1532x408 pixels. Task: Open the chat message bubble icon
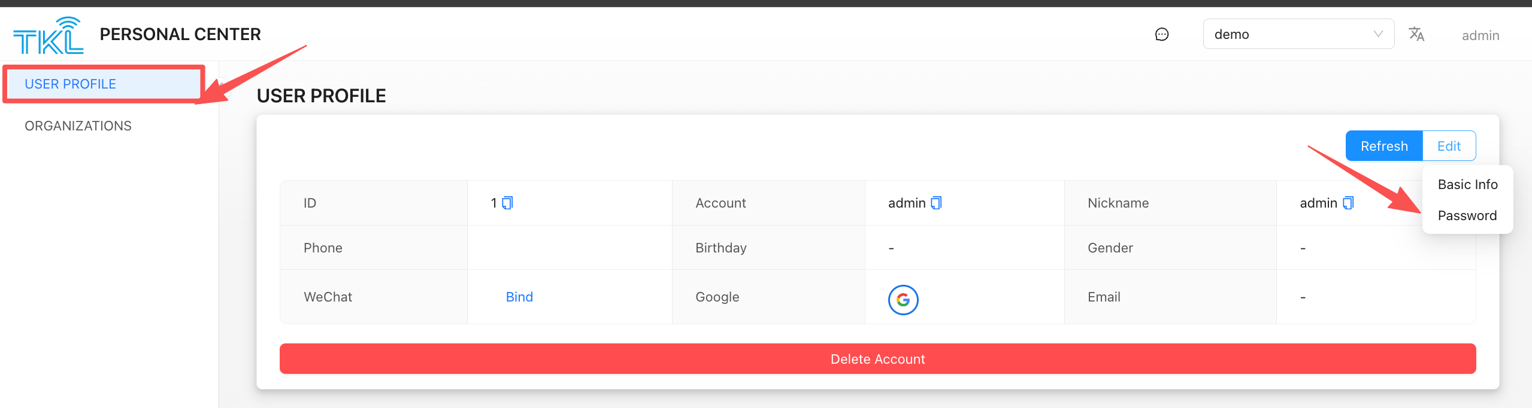[x=1161, y=35]
